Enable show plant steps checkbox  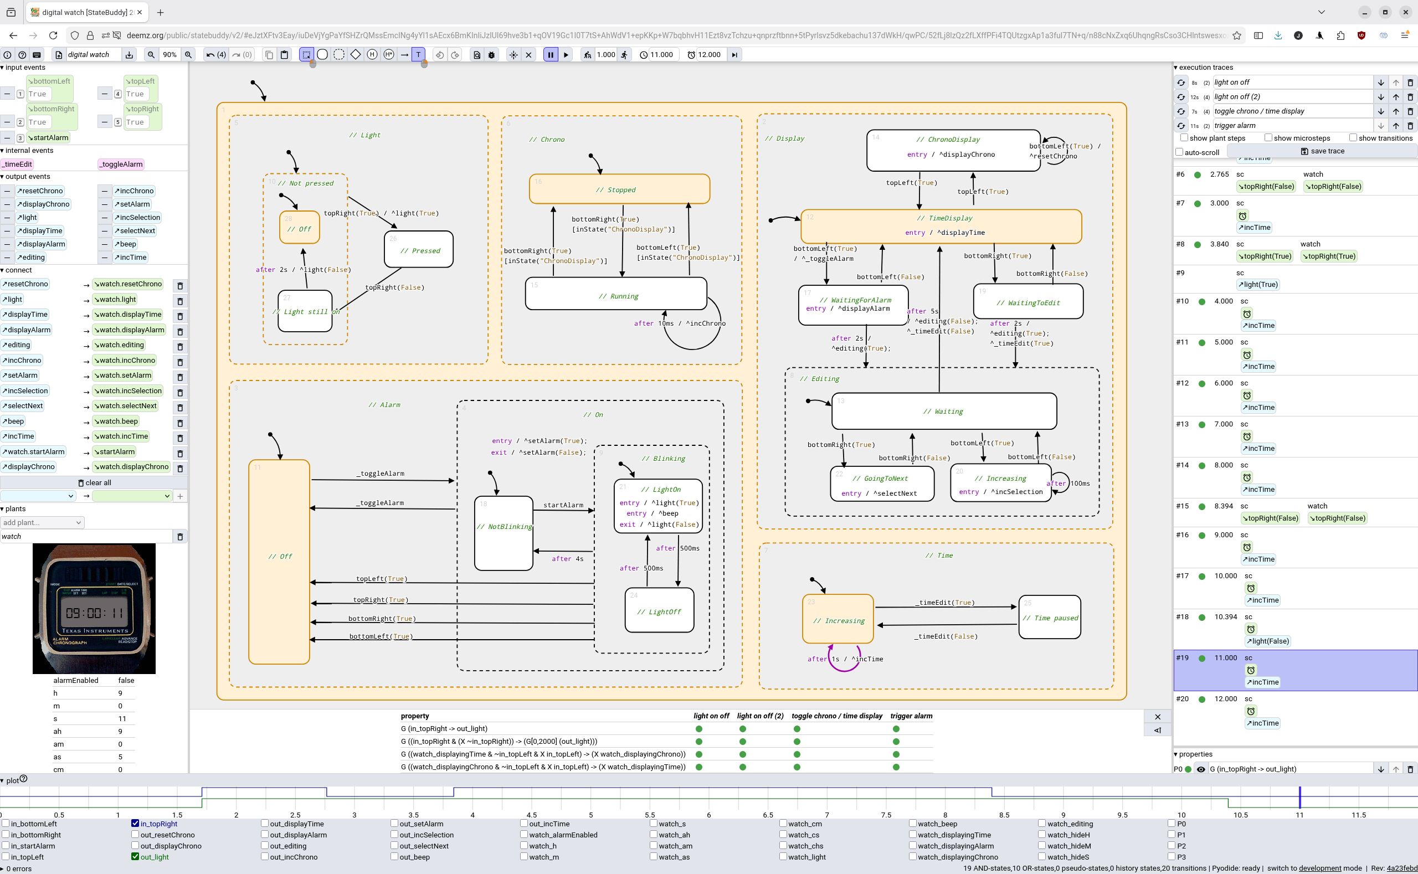pos(1184,138)
